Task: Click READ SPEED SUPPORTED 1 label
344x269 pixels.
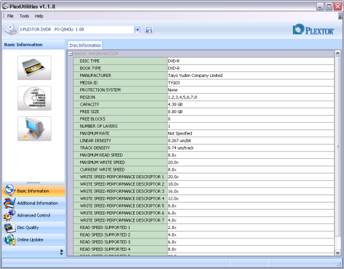Action: [105, 228]
